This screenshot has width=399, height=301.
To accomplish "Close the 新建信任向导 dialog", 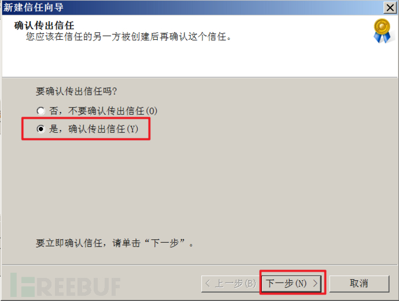I will coord(390,8).
